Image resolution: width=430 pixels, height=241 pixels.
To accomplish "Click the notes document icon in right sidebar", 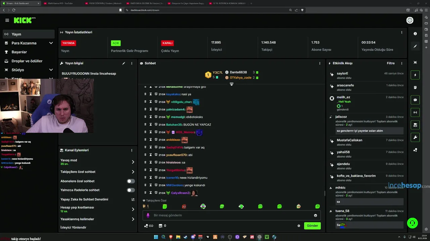I will click(415, 87).
